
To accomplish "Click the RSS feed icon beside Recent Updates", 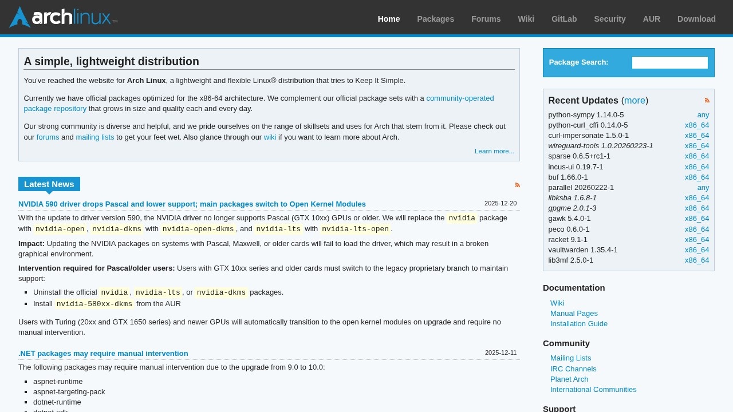I will tap(707, 100).
